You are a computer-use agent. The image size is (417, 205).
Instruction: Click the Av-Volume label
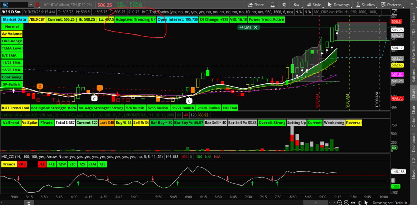pos(12,34)
